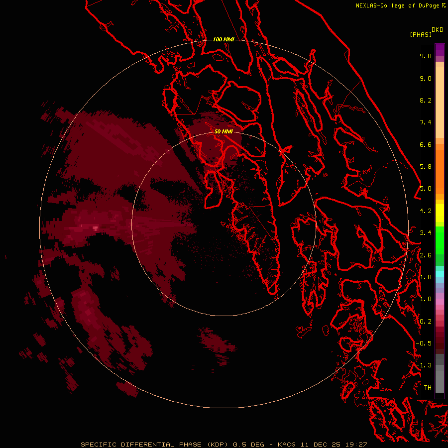Click the KACG station identifier in the caption
The height and width of the screenshot is (448, 448).
(287, 445)
